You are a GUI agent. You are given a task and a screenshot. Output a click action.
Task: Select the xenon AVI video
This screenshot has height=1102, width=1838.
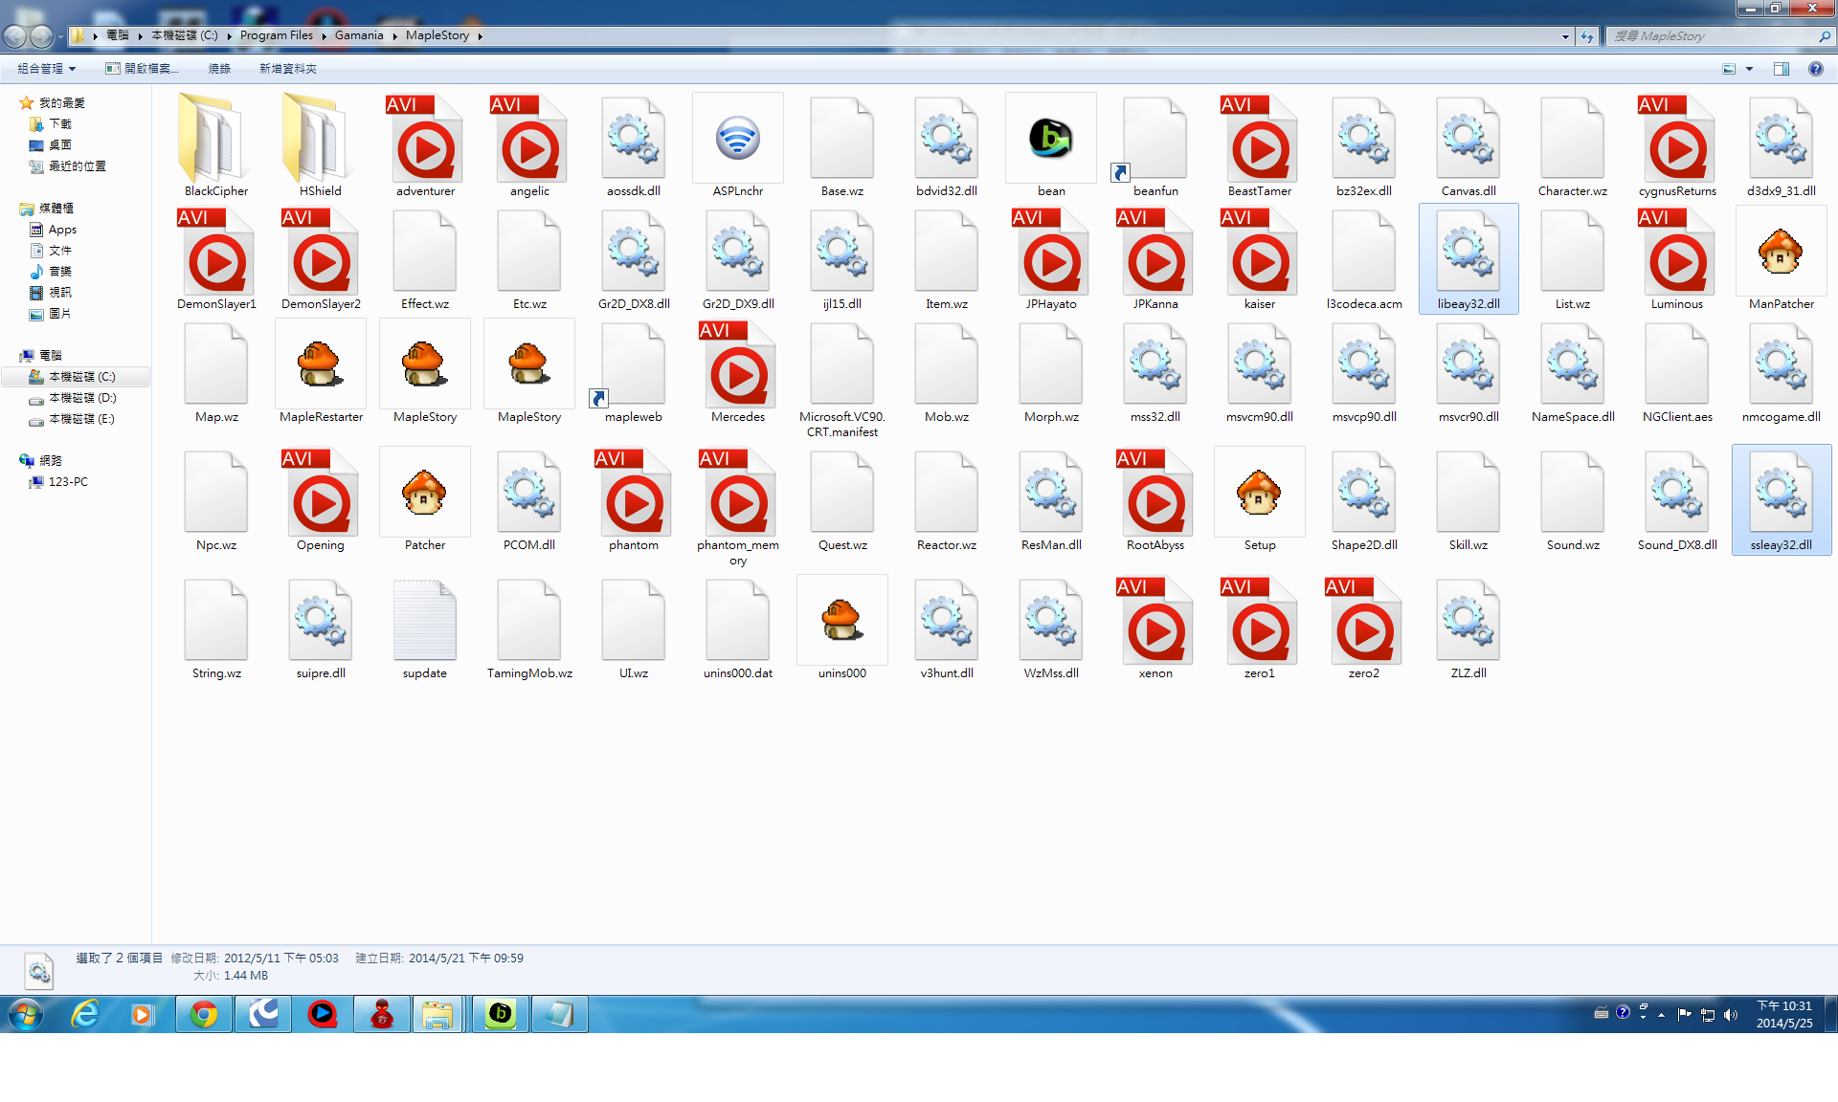tap(1155, 628)
